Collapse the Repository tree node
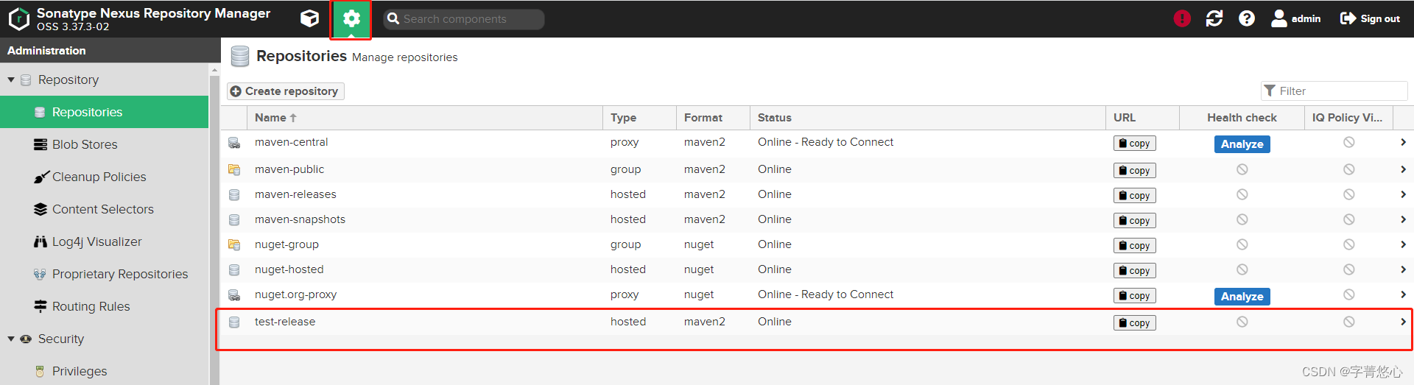This screenshot has width=1414, height=385. click(x=11, y=80)
